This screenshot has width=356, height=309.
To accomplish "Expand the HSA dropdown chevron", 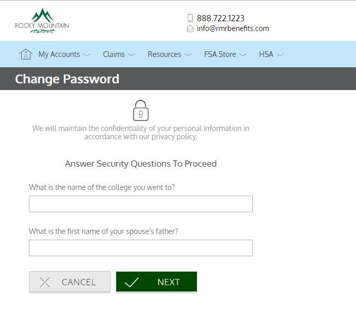I will click(x=280, y=54).
